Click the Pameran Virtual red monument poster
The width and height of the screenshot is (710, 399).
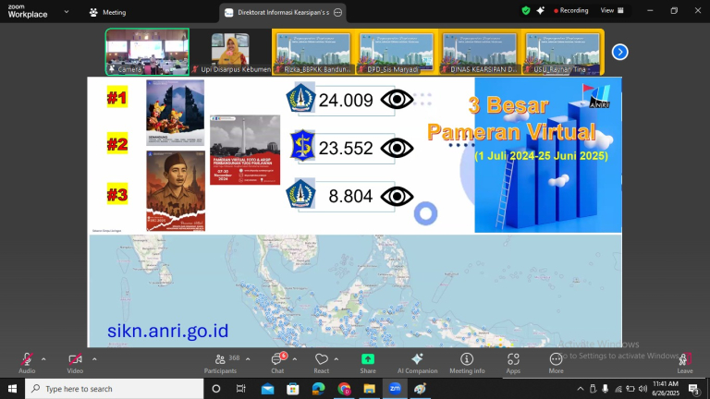pyautogui.click(x=245, y=150)
